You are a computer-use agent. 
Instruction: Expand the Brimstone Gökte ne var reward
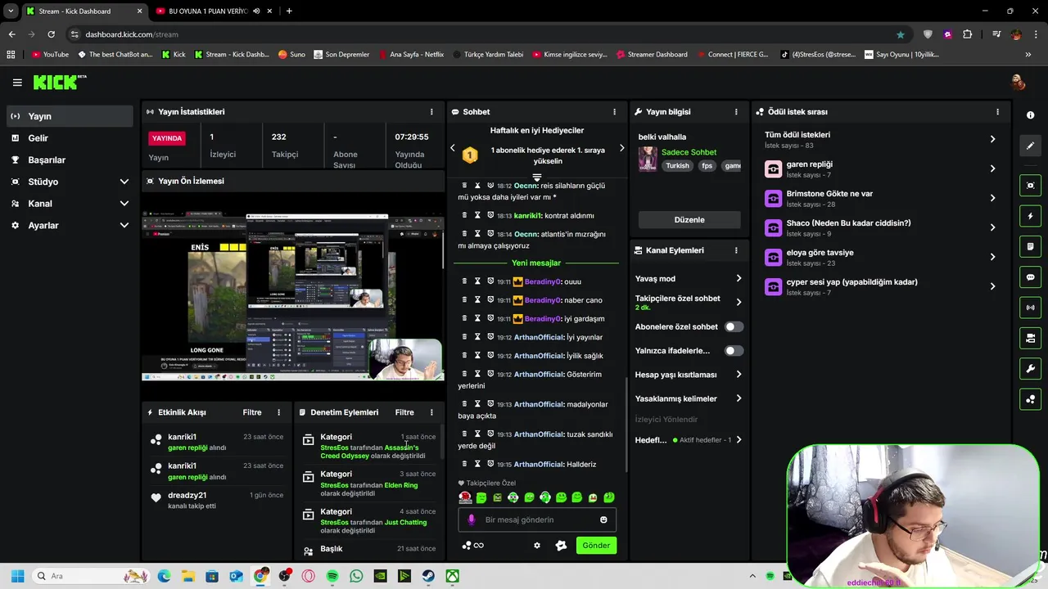pyautogui.click(x=992, y=198)
